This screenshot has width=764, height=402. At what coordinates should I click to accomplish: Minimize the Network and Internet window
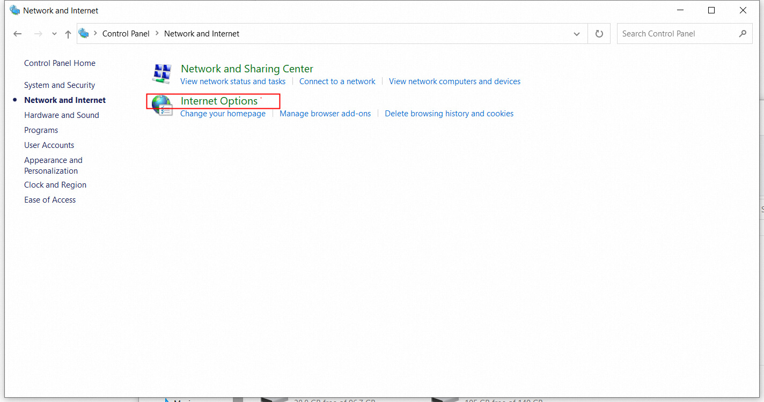tap(680, 10)
